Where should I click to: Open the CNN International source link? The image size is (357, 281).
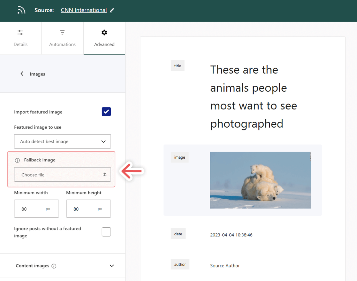point(84,10)
